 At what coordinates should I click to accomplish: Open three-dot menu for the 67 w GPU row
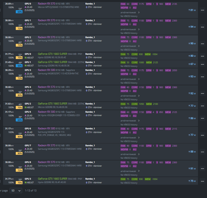point(202,64)
